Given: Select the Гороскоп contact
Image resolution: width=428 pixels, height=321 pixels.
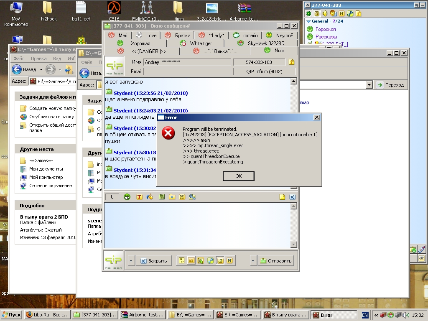Looking at the screenshot, I should [x=326, y=29].
